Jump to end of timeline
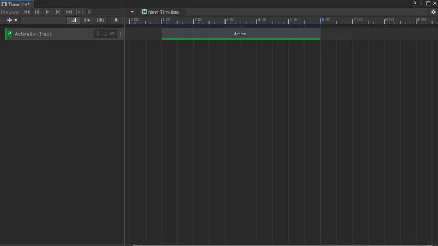Viewport: 438px width, 246px height. [69, 12]
